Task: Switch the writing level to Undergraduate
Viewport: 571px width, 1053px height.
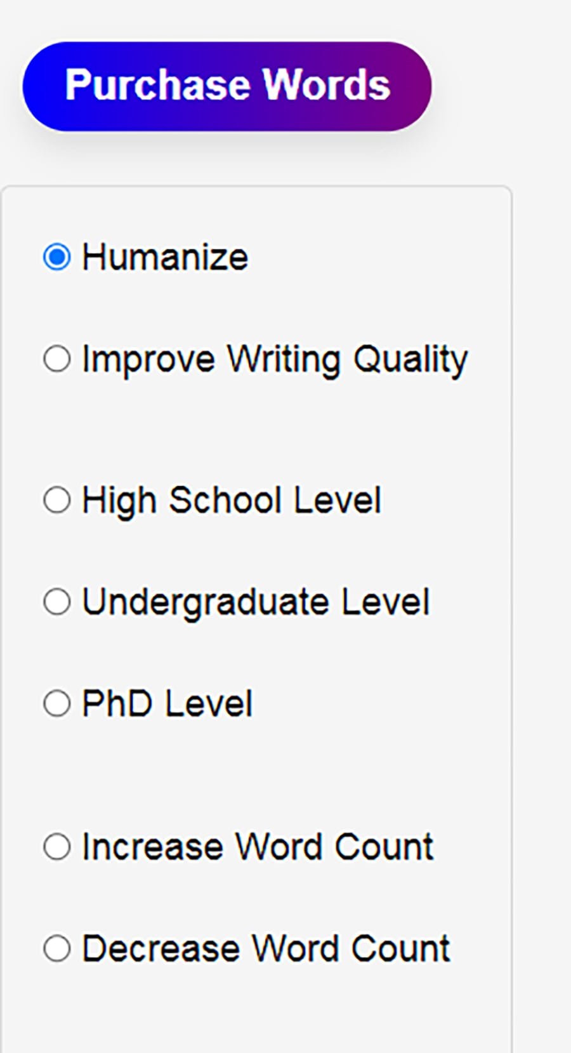Action: [57, 602]
